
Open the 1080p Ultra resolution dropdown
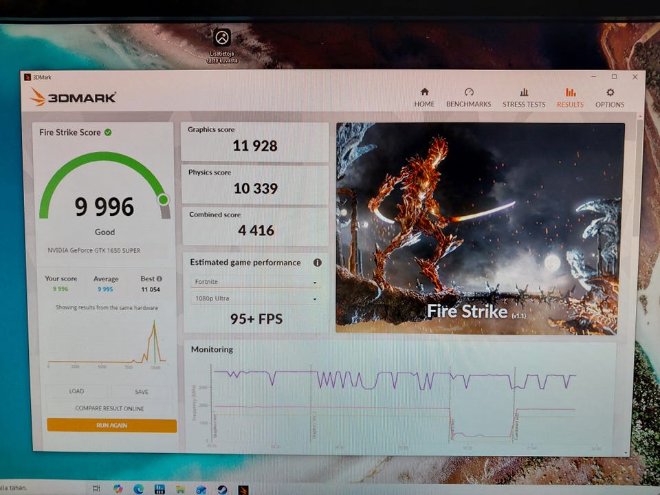[256, 298]
